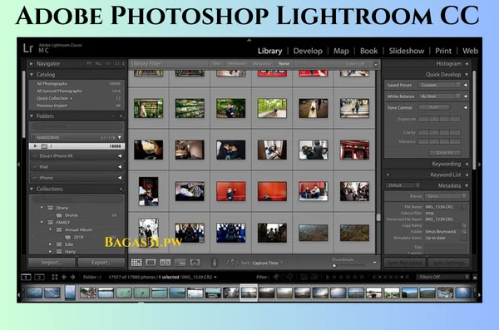This screenshot has width=499, height=330.
Task: Filter by flagged status flag icon
Action: 276,277
